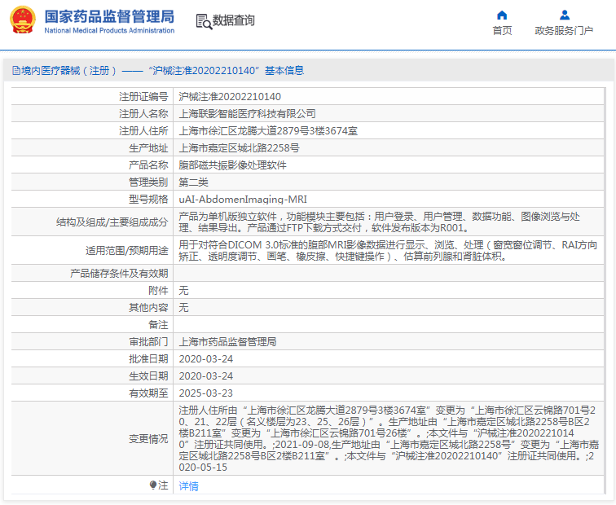Click the 产品名称 row label
This screenshot has width=616, height=505.
pos(148,165)
